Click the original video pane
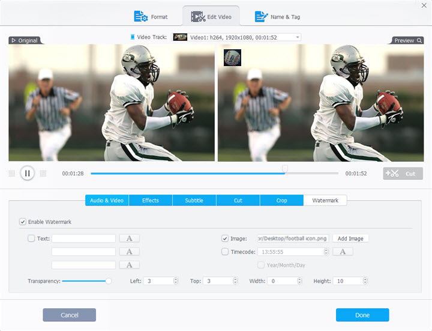Viewport: 432px width, 331px height. tap(112, 103)
